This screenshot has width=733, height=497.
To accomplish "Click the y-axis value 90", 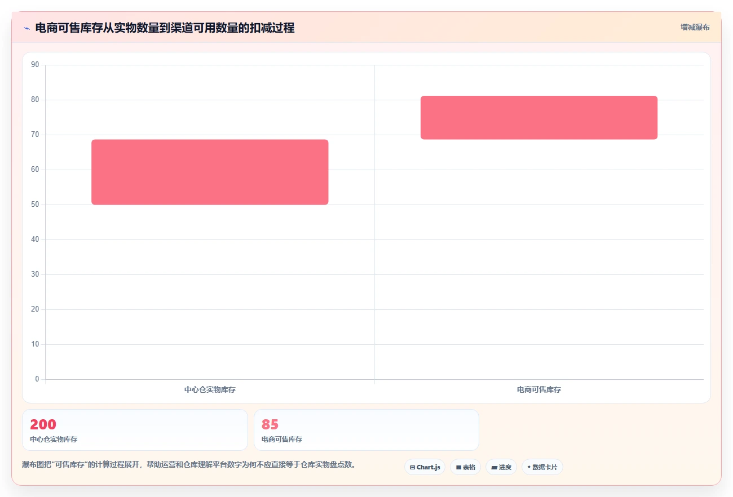I will 35,65.
